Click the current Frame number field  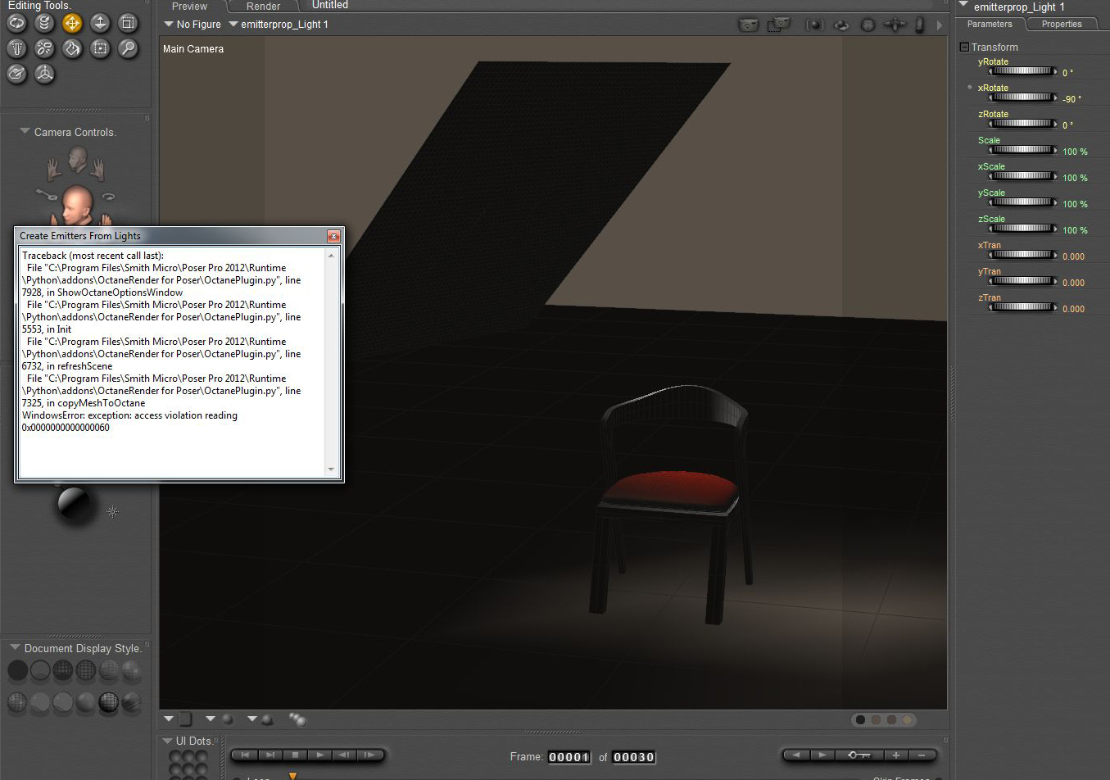pyautogui.click(x=569, y=757)
